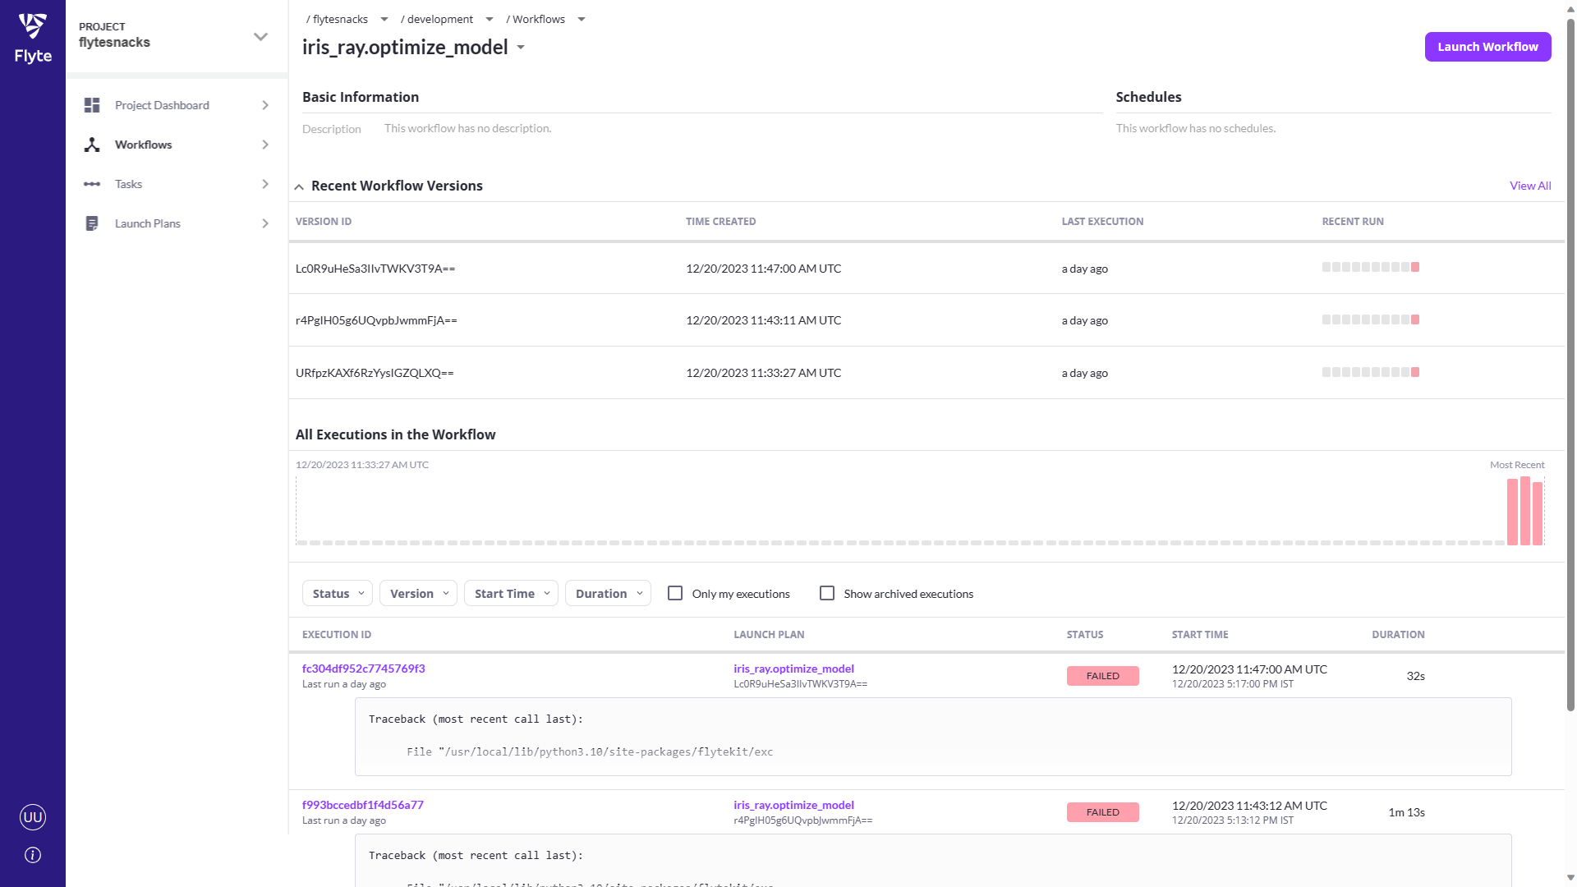Click the Launch Plans document icon

[92, 223]
